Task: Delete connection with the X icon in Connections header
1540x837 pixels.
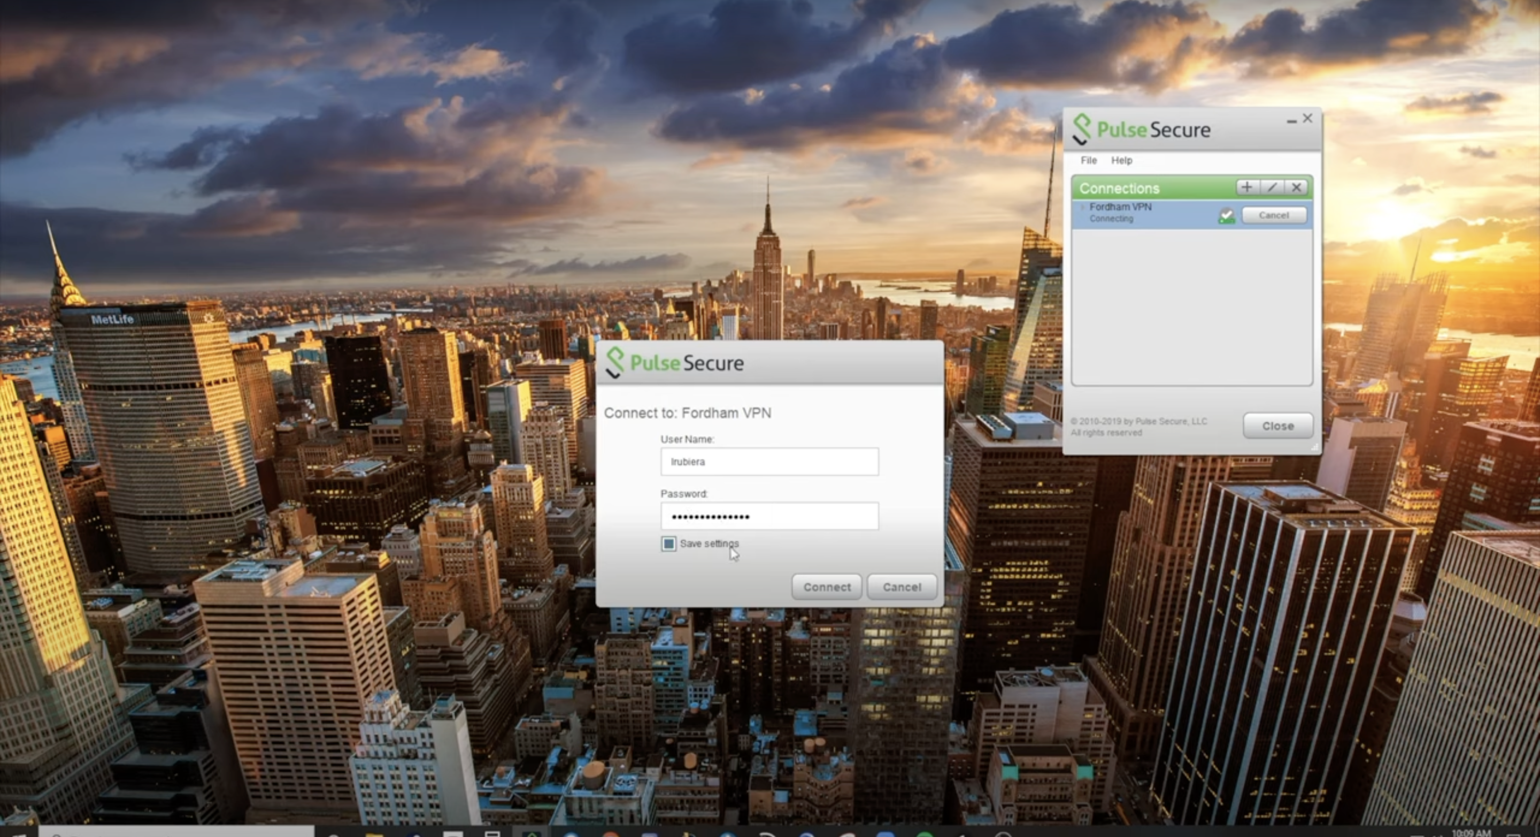Action: tap(1296, 188)
